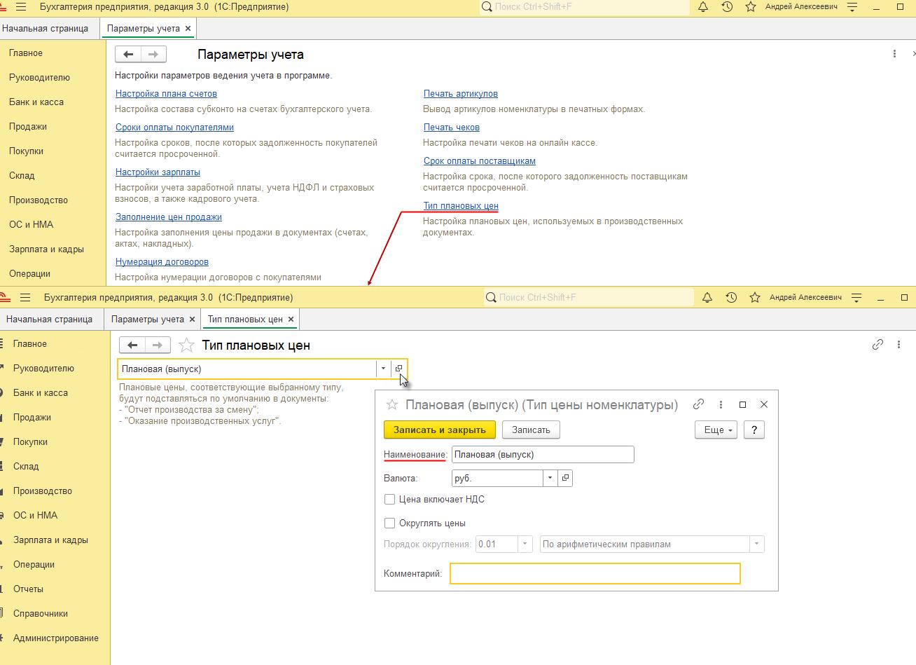
Task: Expand the Порядок округления 0.01 dropdown
Action: [x=525, y=544]
